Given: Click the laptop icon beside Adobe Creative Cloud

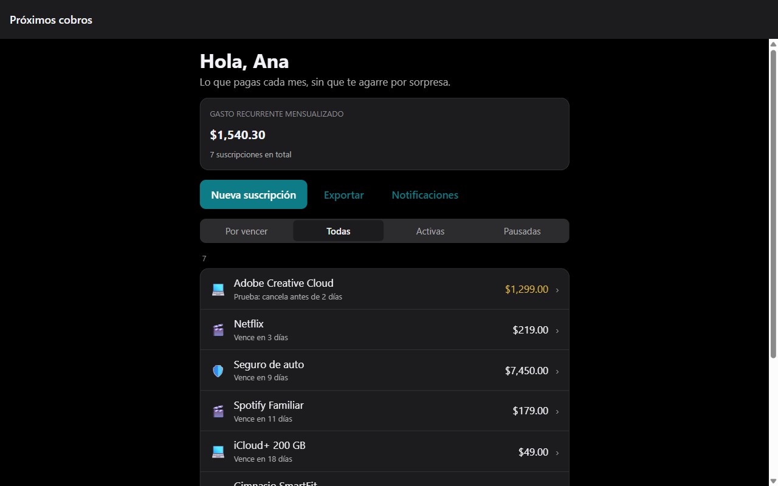Looking at the screenshot, I should [218, 290].
